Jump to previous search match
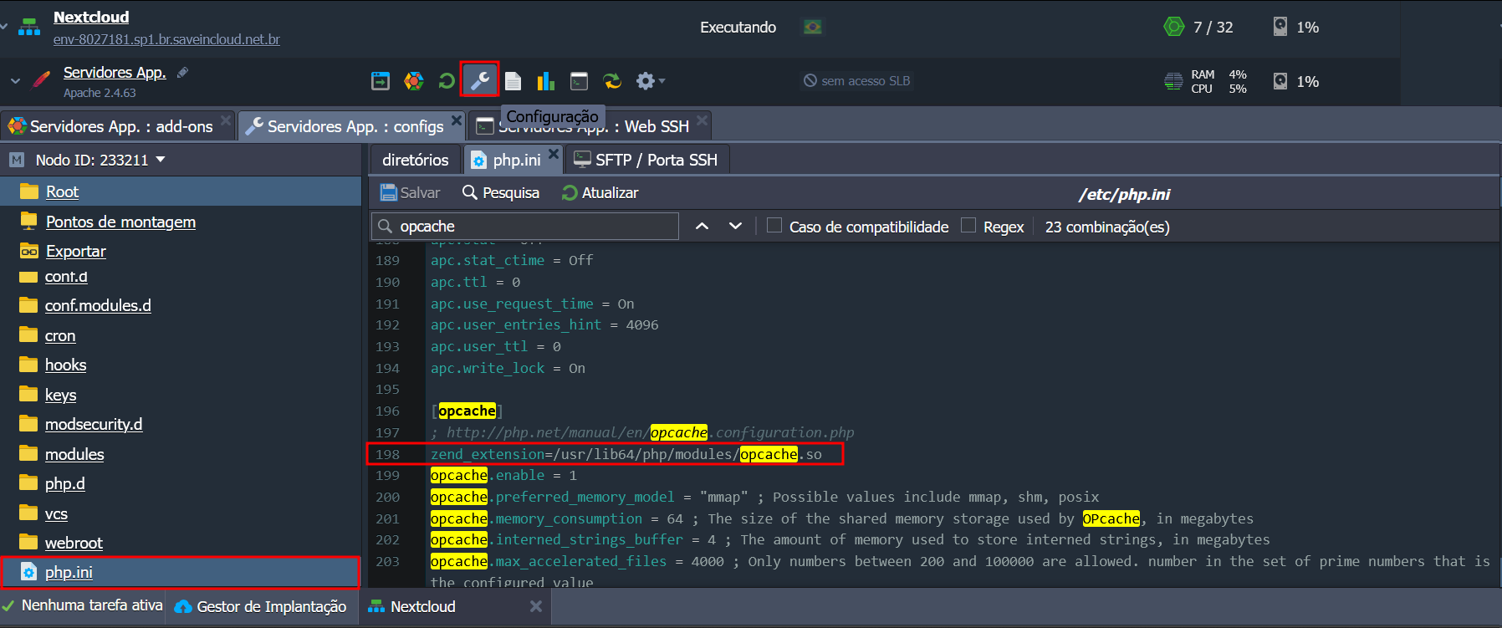The width and height of the screenshot is (1502, 628). click(702, 227)
